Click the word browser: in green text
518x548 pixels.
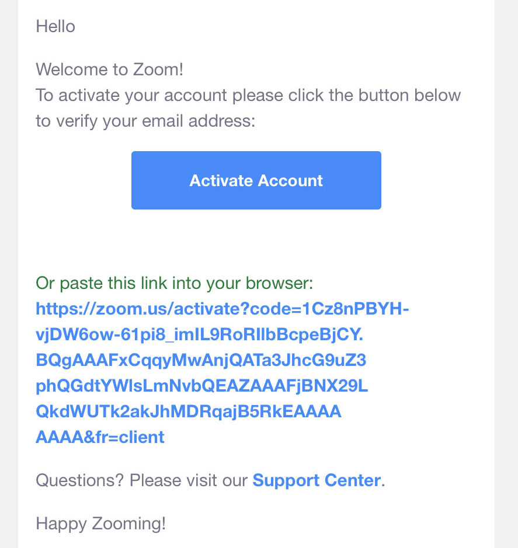pyautogui.click(x=279, y=283)
